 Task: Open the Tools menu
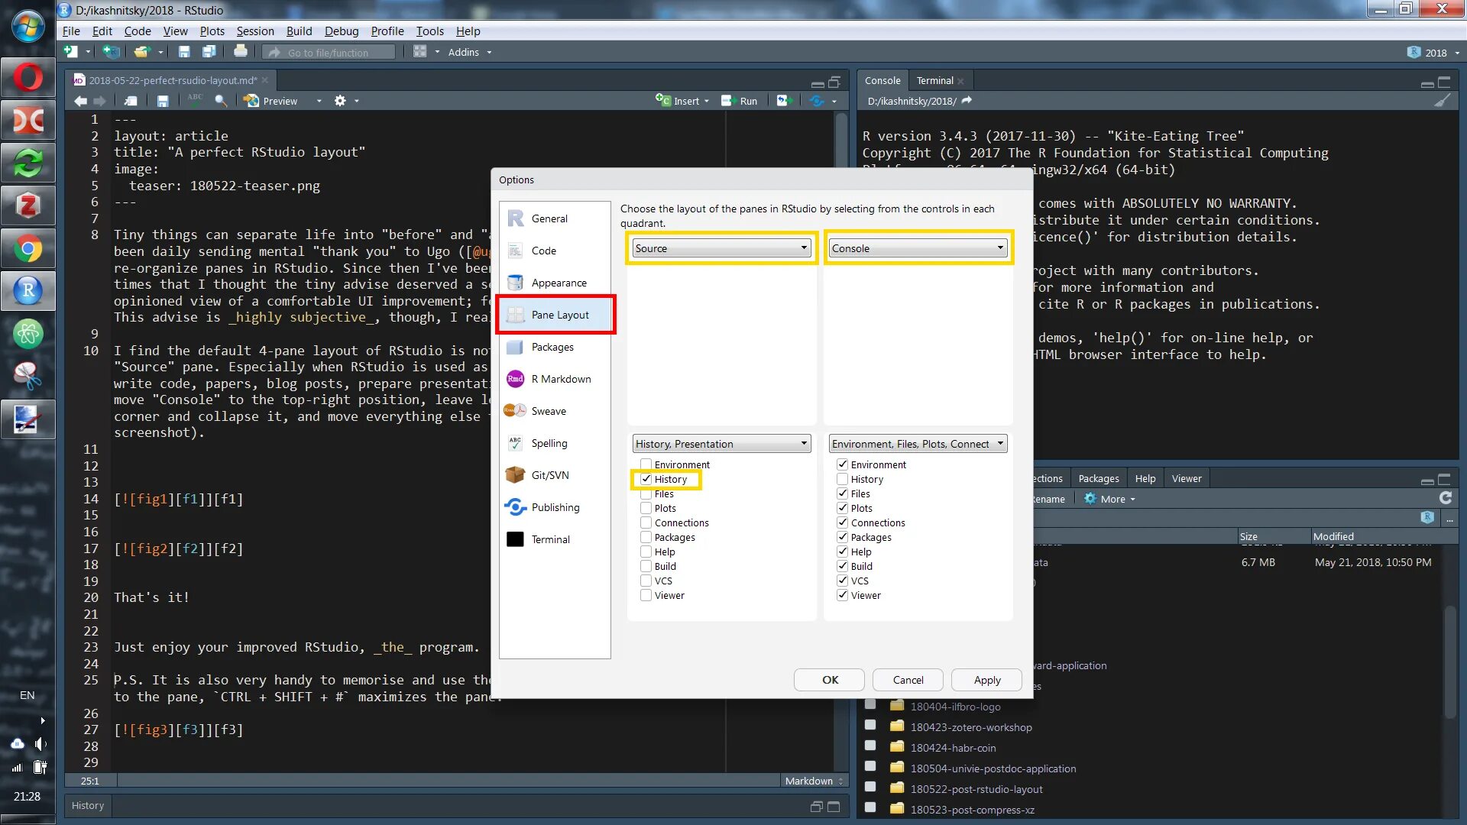(429, 31)
